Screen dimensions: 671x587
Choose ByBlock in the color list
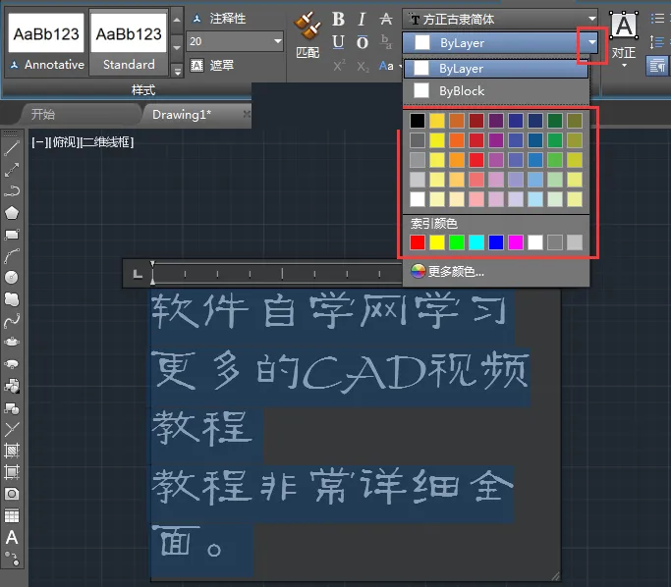pyautogui.click(x=496, y=91)
